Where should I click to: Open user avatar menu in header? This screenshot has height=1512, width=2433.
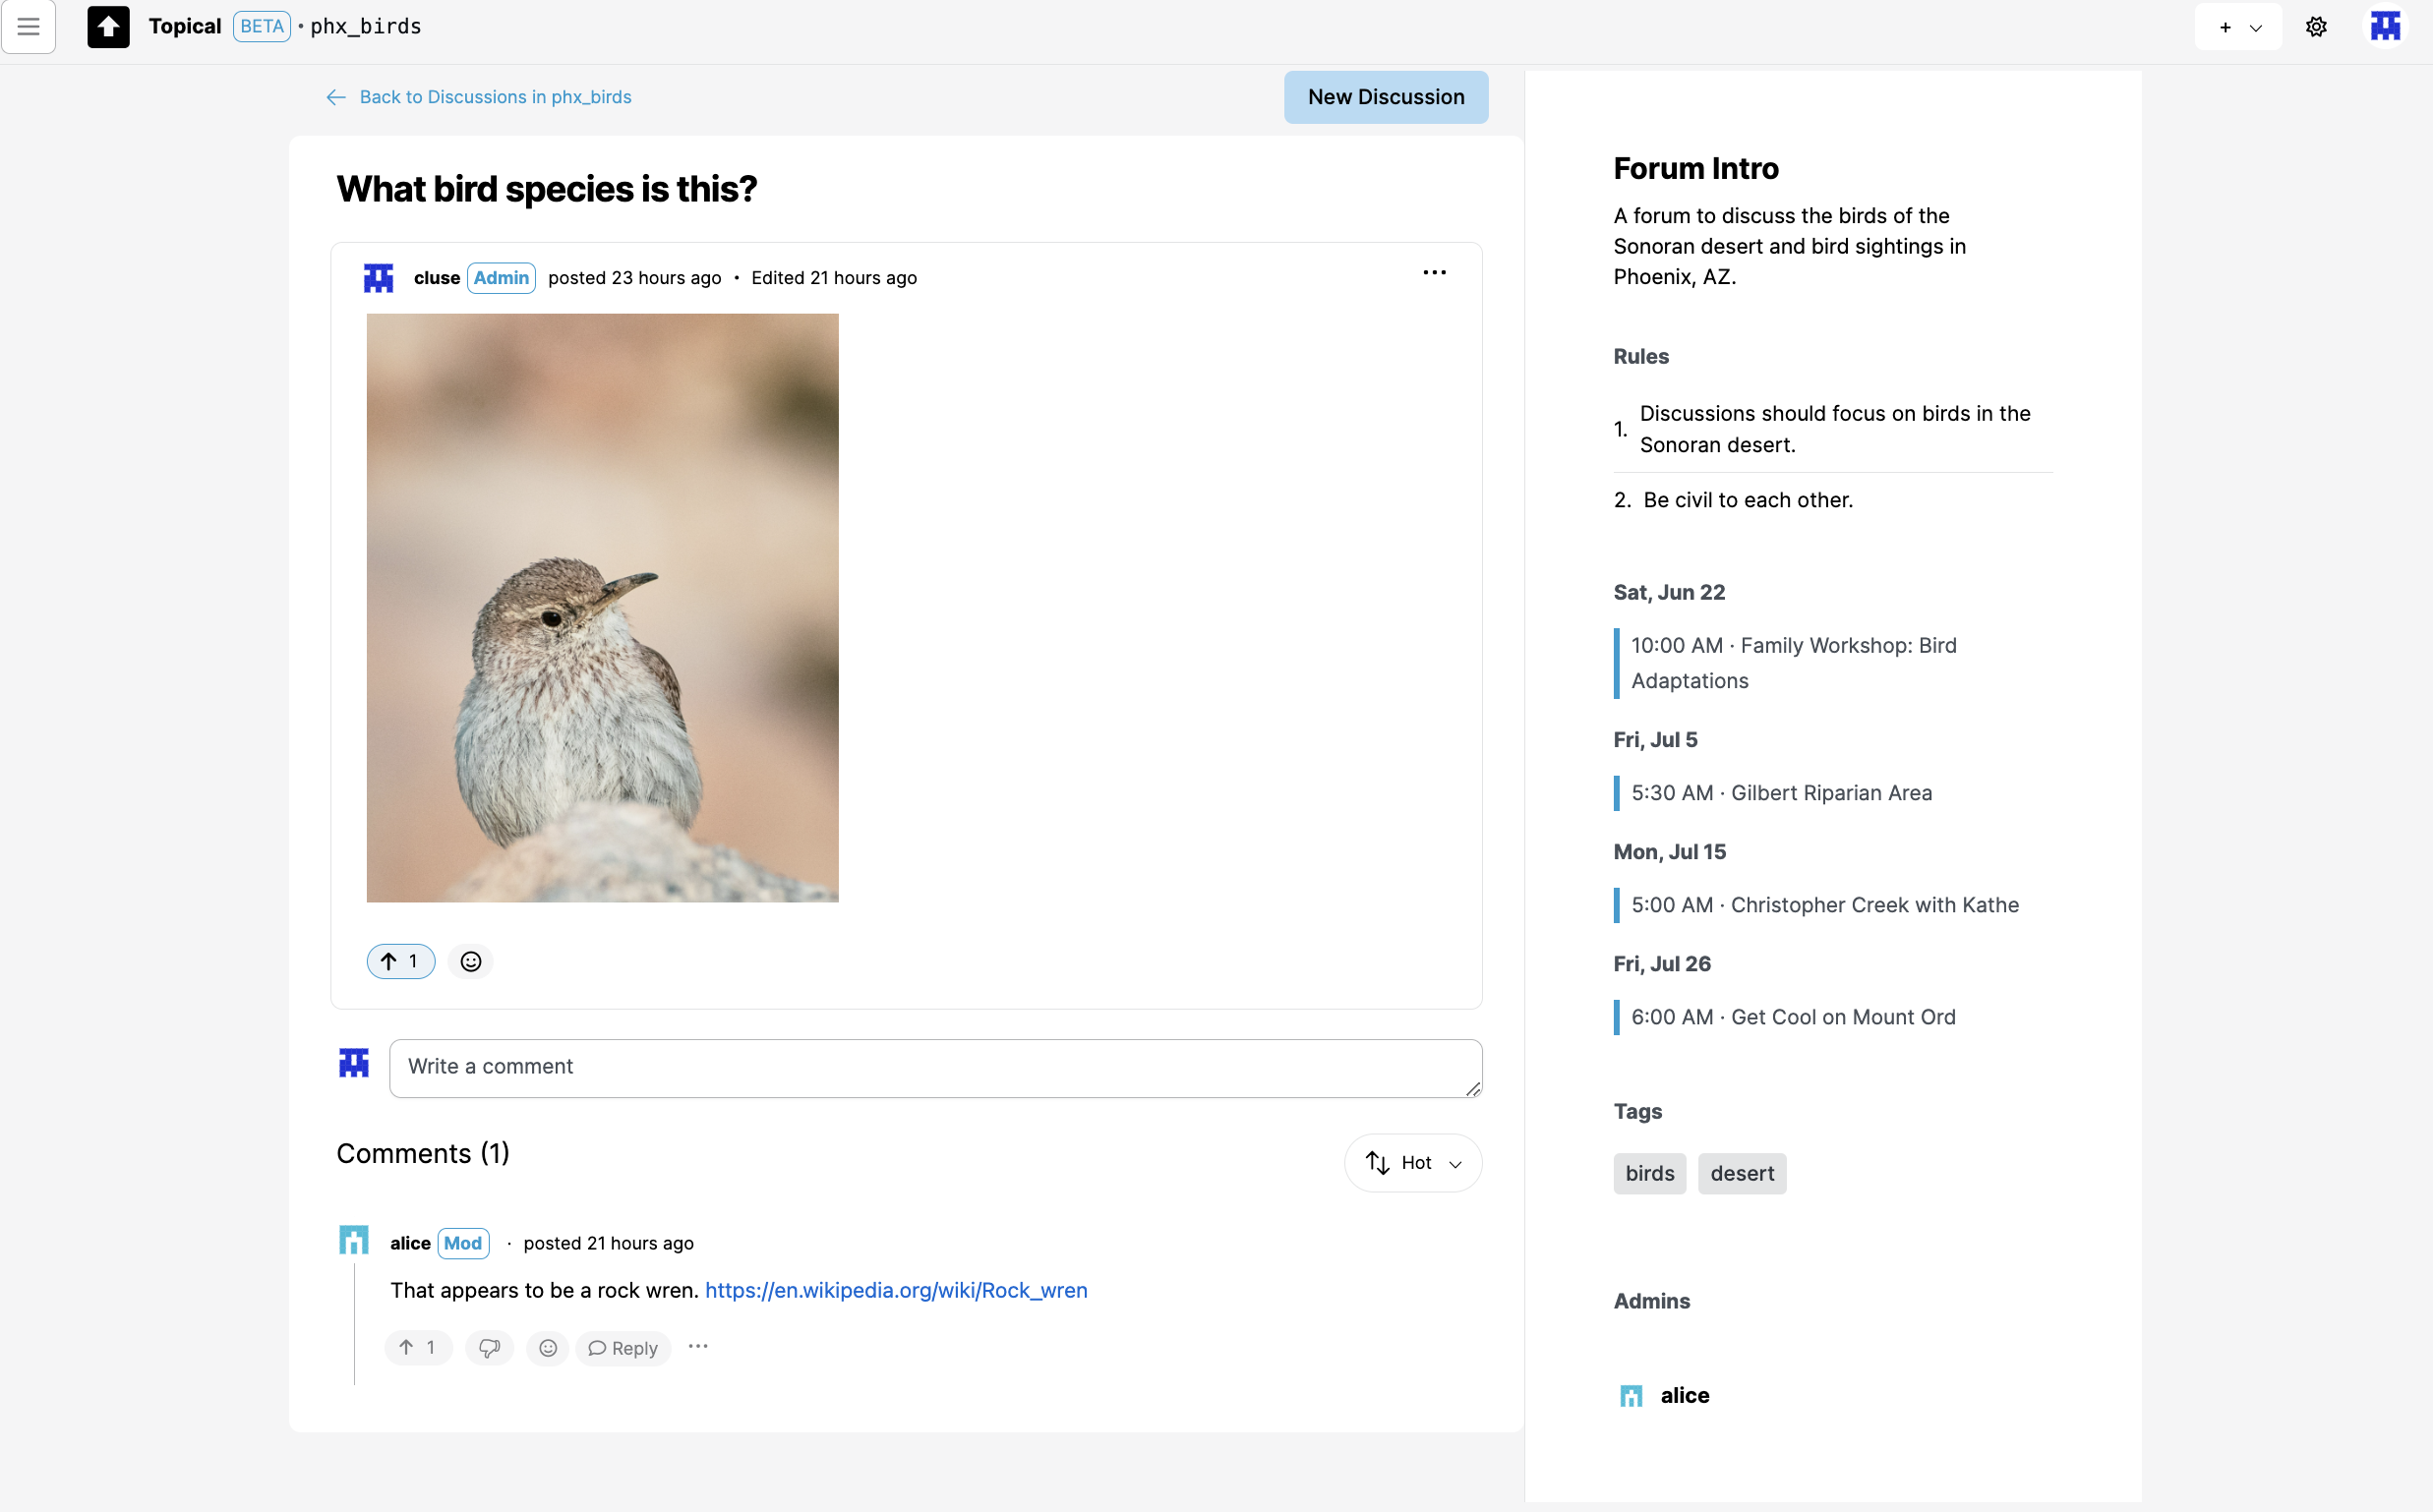point(2386,26)
